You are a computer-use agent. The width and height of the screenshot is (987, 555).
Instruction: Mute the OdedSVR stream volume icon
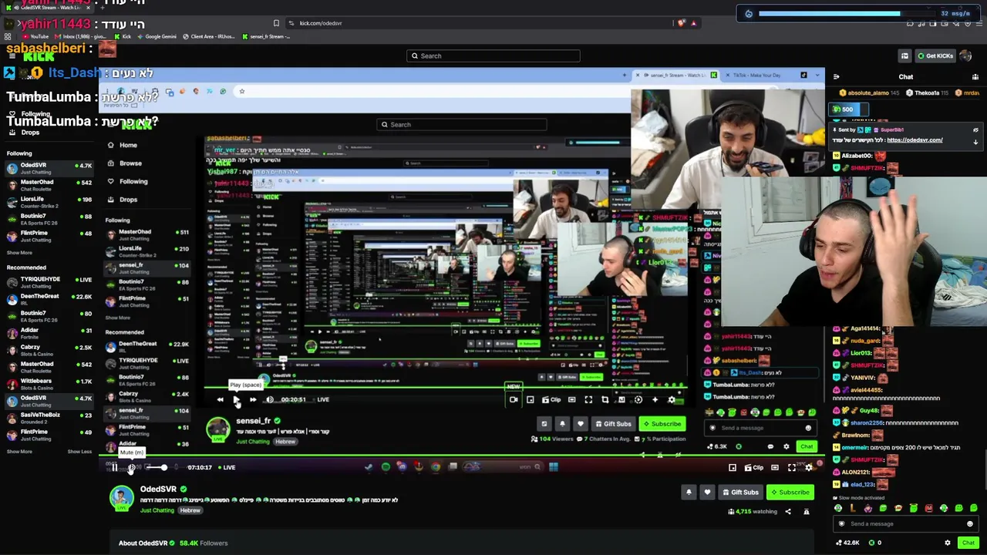tap(131, 467)
